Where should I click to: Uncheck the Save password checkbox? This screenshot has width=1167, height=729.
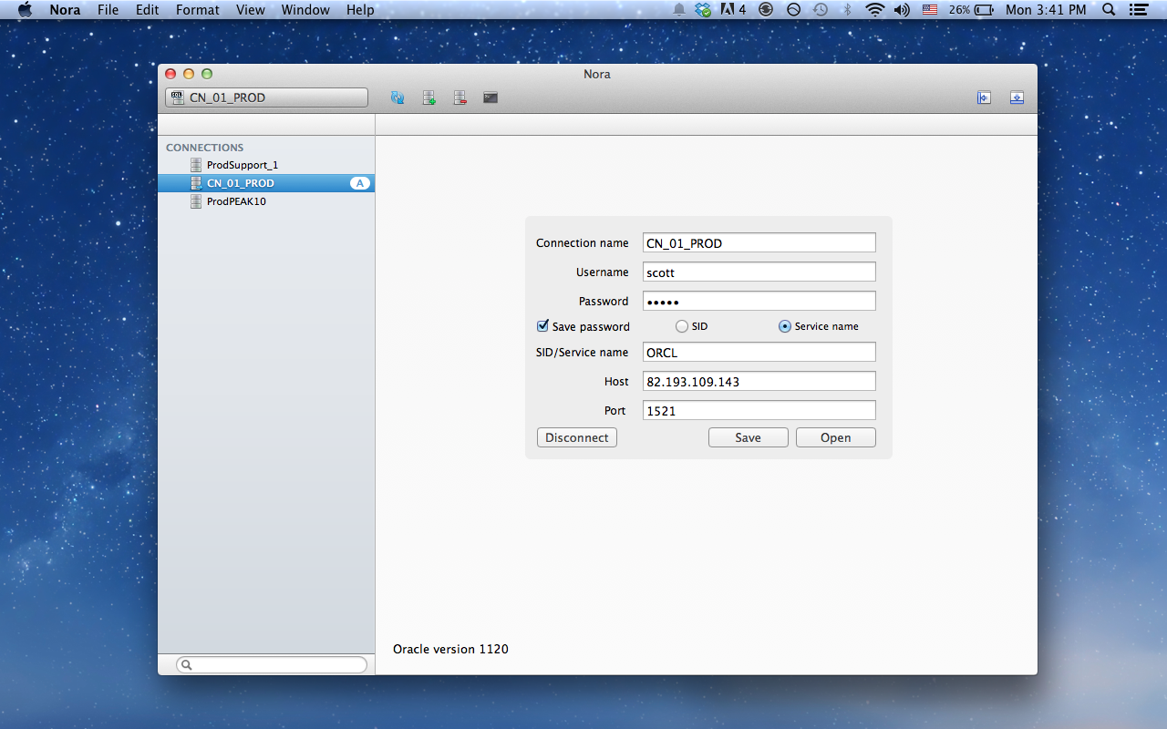[x=542, y=325]
